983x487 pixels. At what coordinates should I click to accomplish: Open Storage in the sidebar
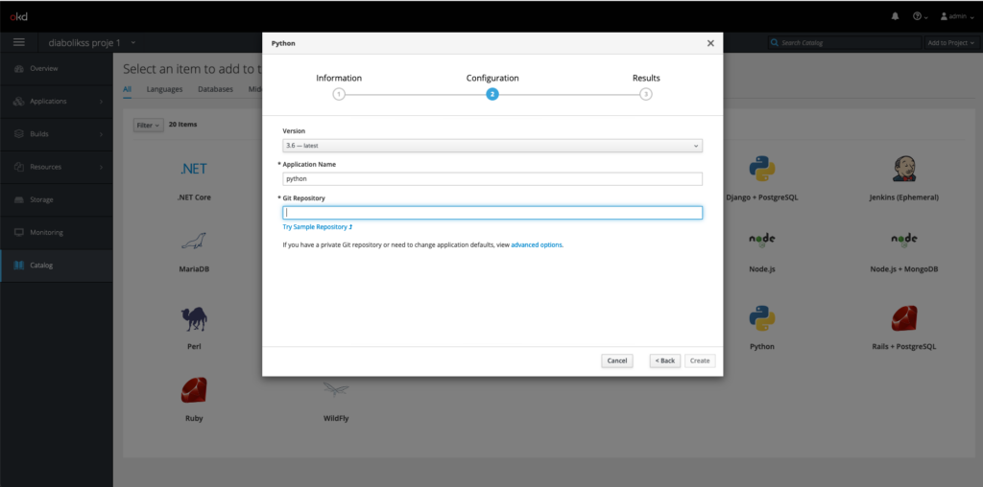57,199
